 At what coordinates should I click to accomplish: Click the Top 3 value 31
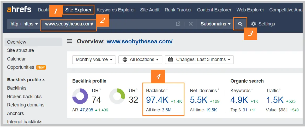pyautogui.click(x=245, y=110)
